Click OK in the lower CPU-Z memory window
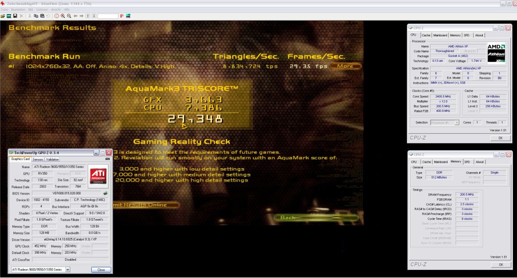 click(x=501, y=265)
